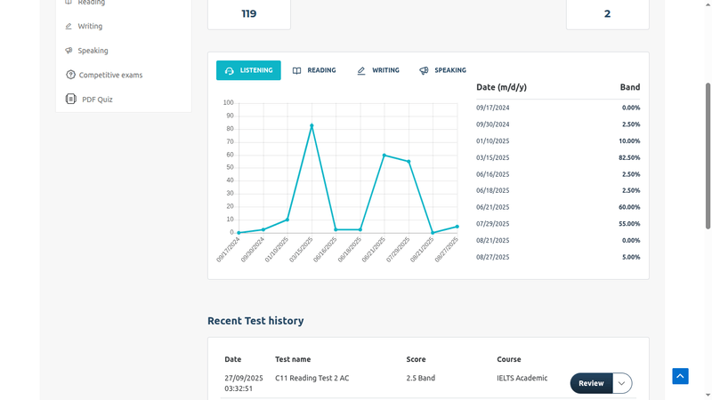Click the document icon beside PDF Quiz
The height and width of the screenshot is (400, 712).
pyautogui.click(x=71, y=99)
